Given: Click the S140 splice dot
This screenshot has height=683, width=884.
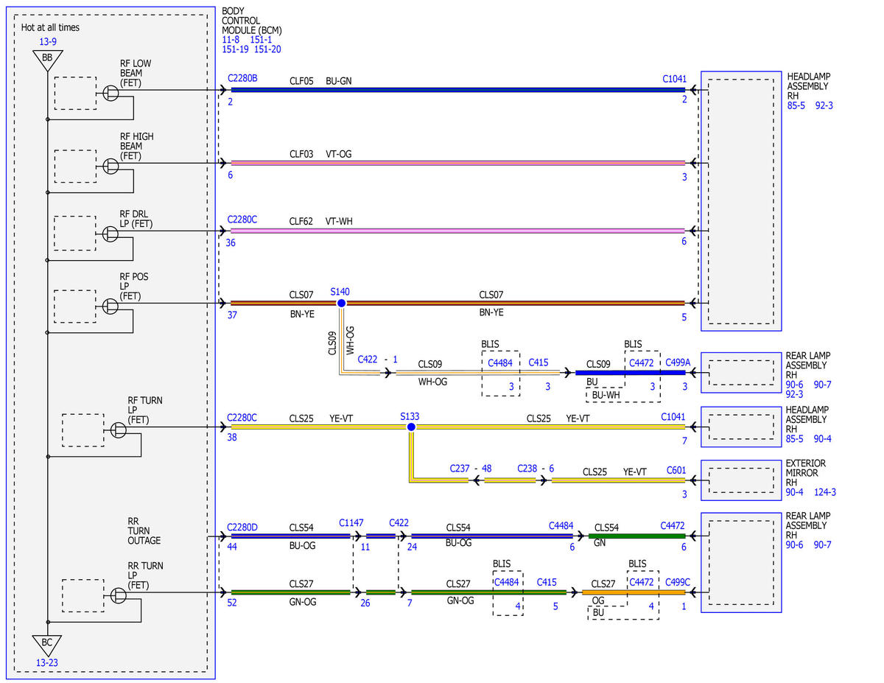Looking at the screenshot, I should [x=341, y=303].
